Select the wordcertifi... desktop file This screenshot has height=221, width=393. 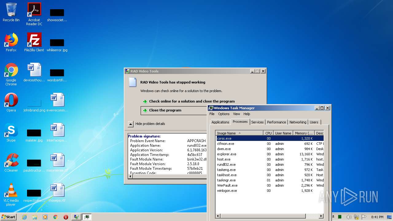tap(57, 75)
